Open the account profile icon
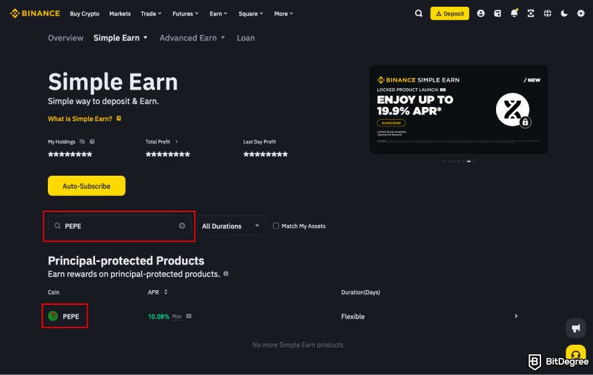593x375 pixels. tap(480, 13)
